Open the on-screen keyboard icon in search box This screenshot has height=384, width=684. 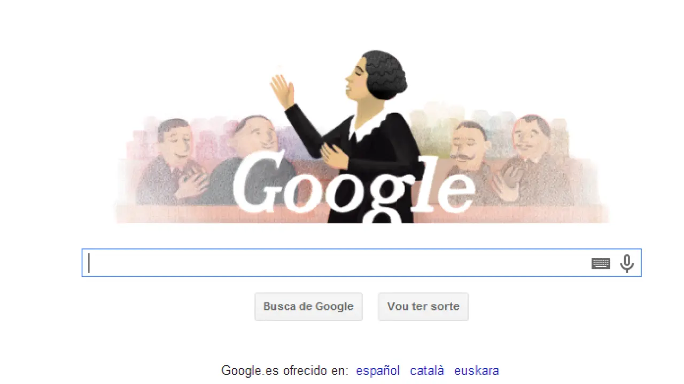[x=601, y=263]
